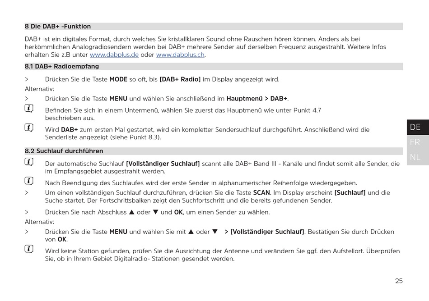
Task: Switch to the FR language tab
Action: (x=418, y=142)
